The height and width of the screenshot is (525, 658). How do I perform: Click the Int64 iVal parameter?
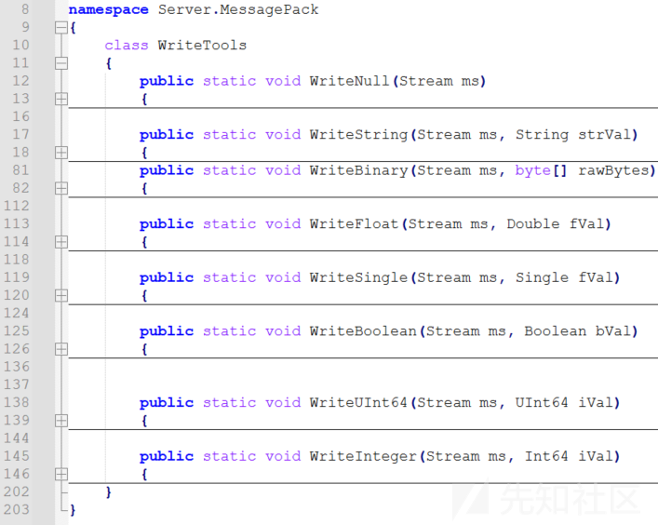(569, 456)
